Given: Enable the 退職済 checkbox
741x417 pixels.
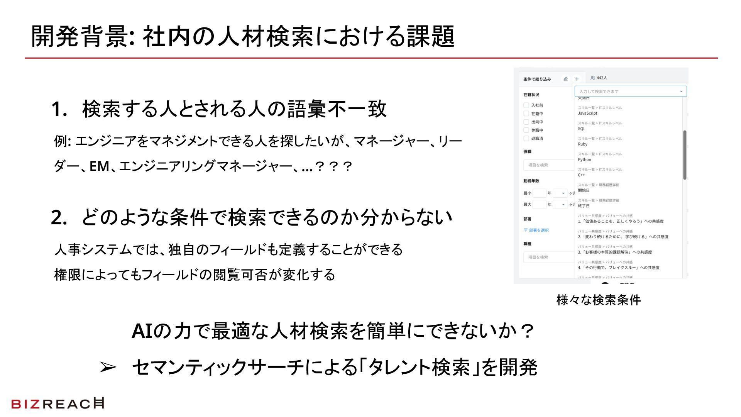Looking at the screenshot, I should (526, 138).
